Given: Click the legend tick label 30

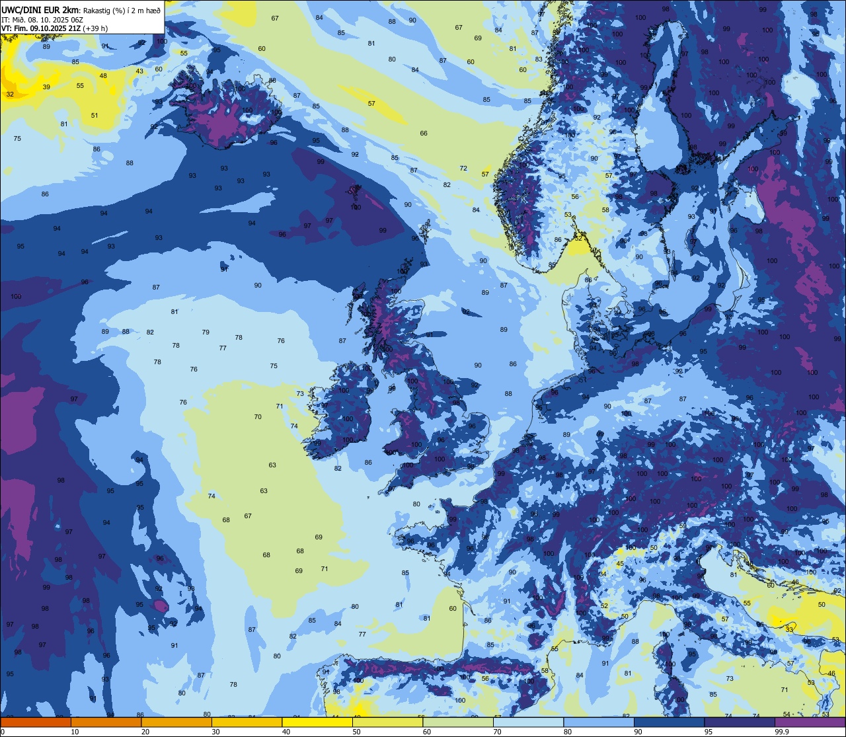Looking at the screenshot, I should 215,732.
